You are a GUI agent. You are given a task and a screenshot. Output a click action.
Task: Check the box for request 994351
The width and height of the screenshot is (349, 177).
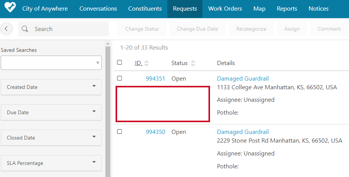(x=119, y=78)
